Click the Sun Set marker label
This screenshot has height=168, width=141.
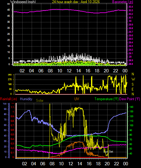point(108,152)
